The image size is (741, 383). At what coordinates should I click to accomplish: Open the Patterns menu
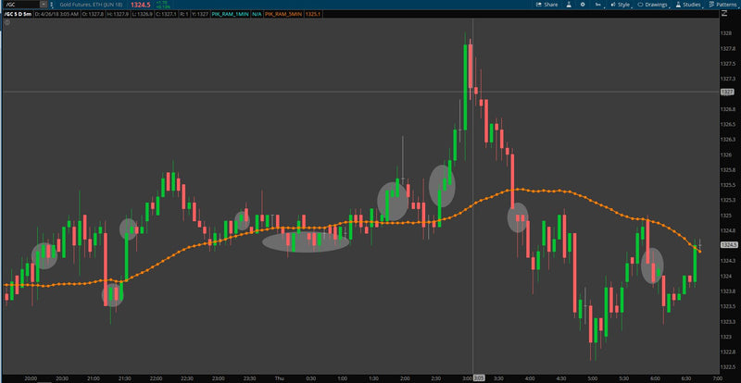pos(723,5)
